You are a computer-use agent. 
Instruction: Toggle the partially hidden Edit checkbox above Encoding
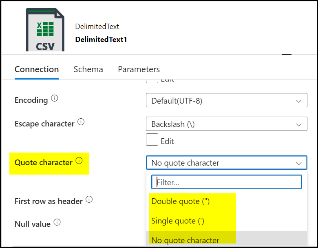(x=152, y=80)
